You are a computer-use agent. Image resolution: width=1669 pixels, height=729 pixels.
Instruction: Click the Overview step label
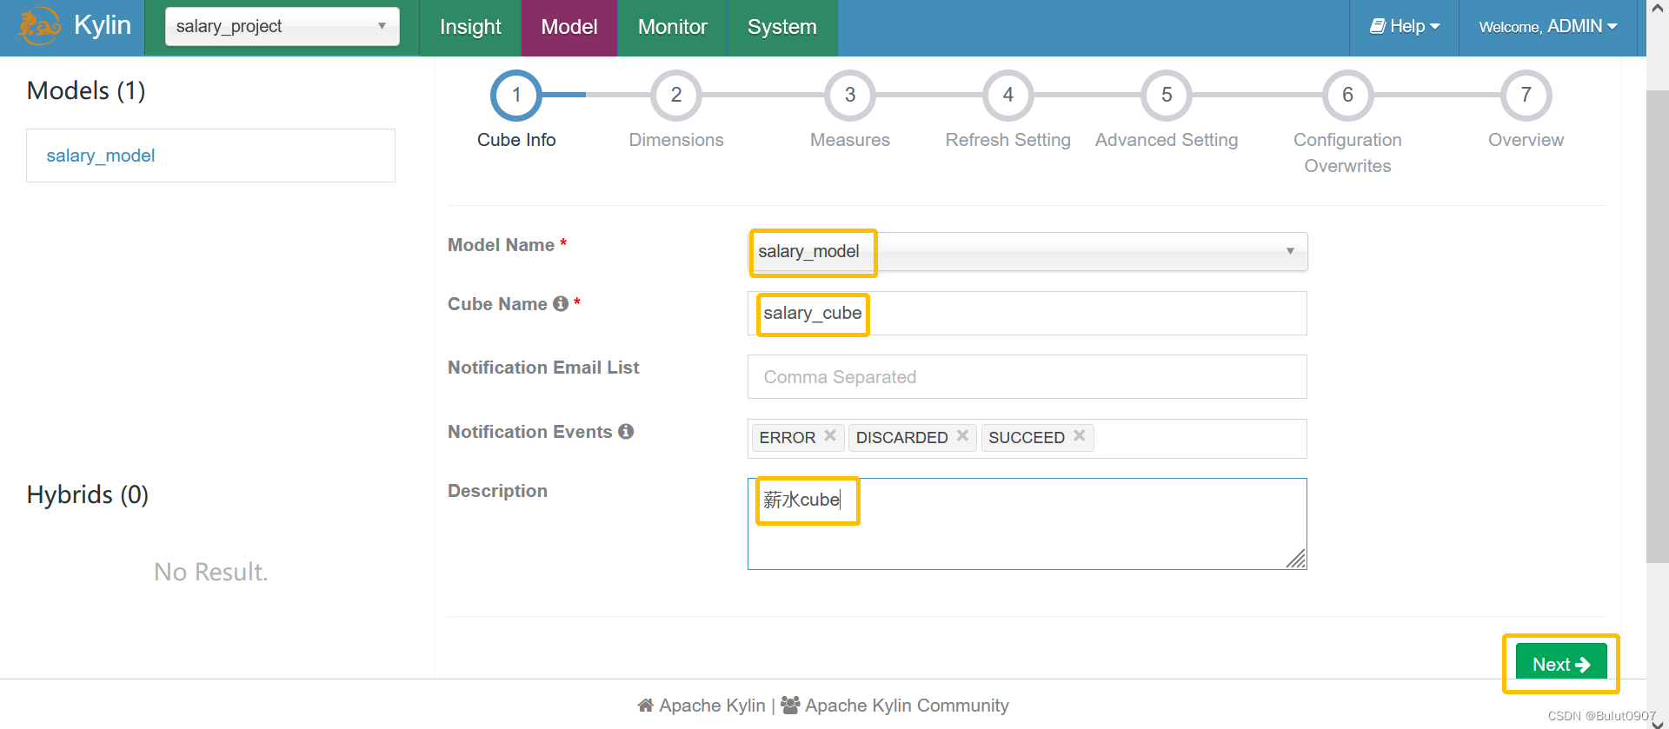pyautogui.click(x=1526, y=140)
